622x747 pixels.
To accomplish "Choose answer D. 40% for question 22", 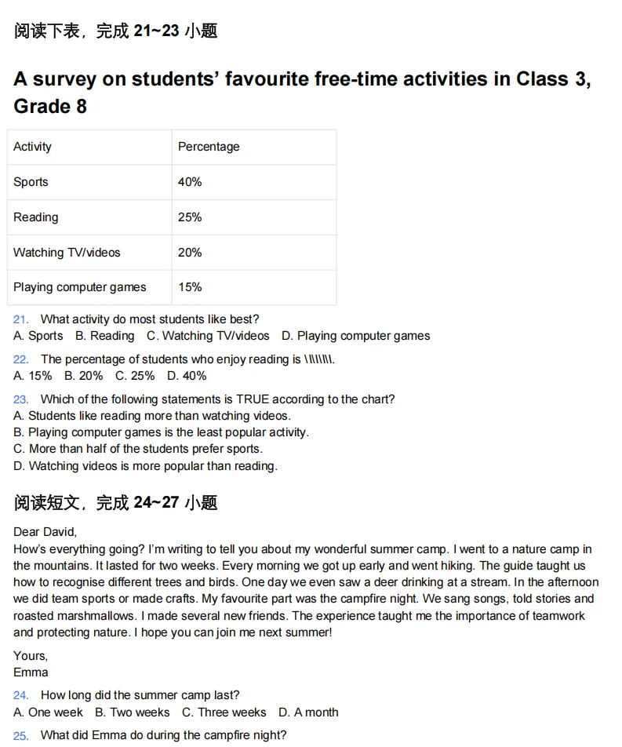I will pyautogui.click(x=187, y=376).
